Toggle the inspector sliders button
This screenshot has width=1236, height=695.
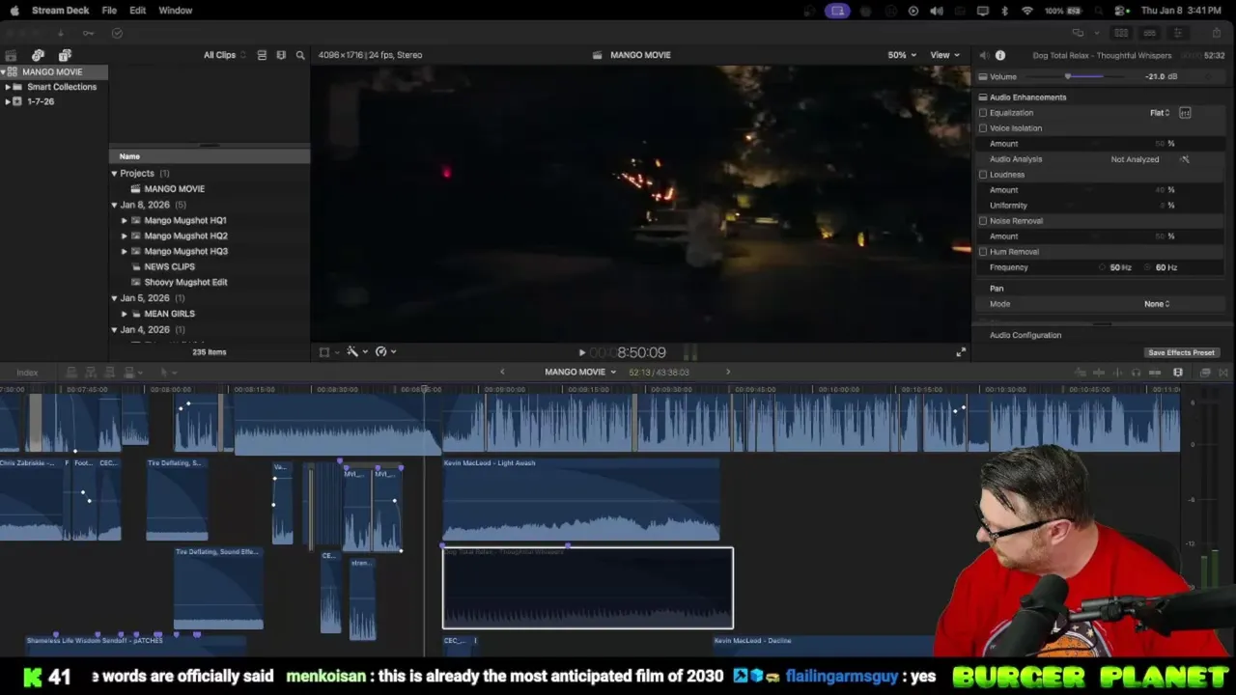click(x=1177, y=33)
